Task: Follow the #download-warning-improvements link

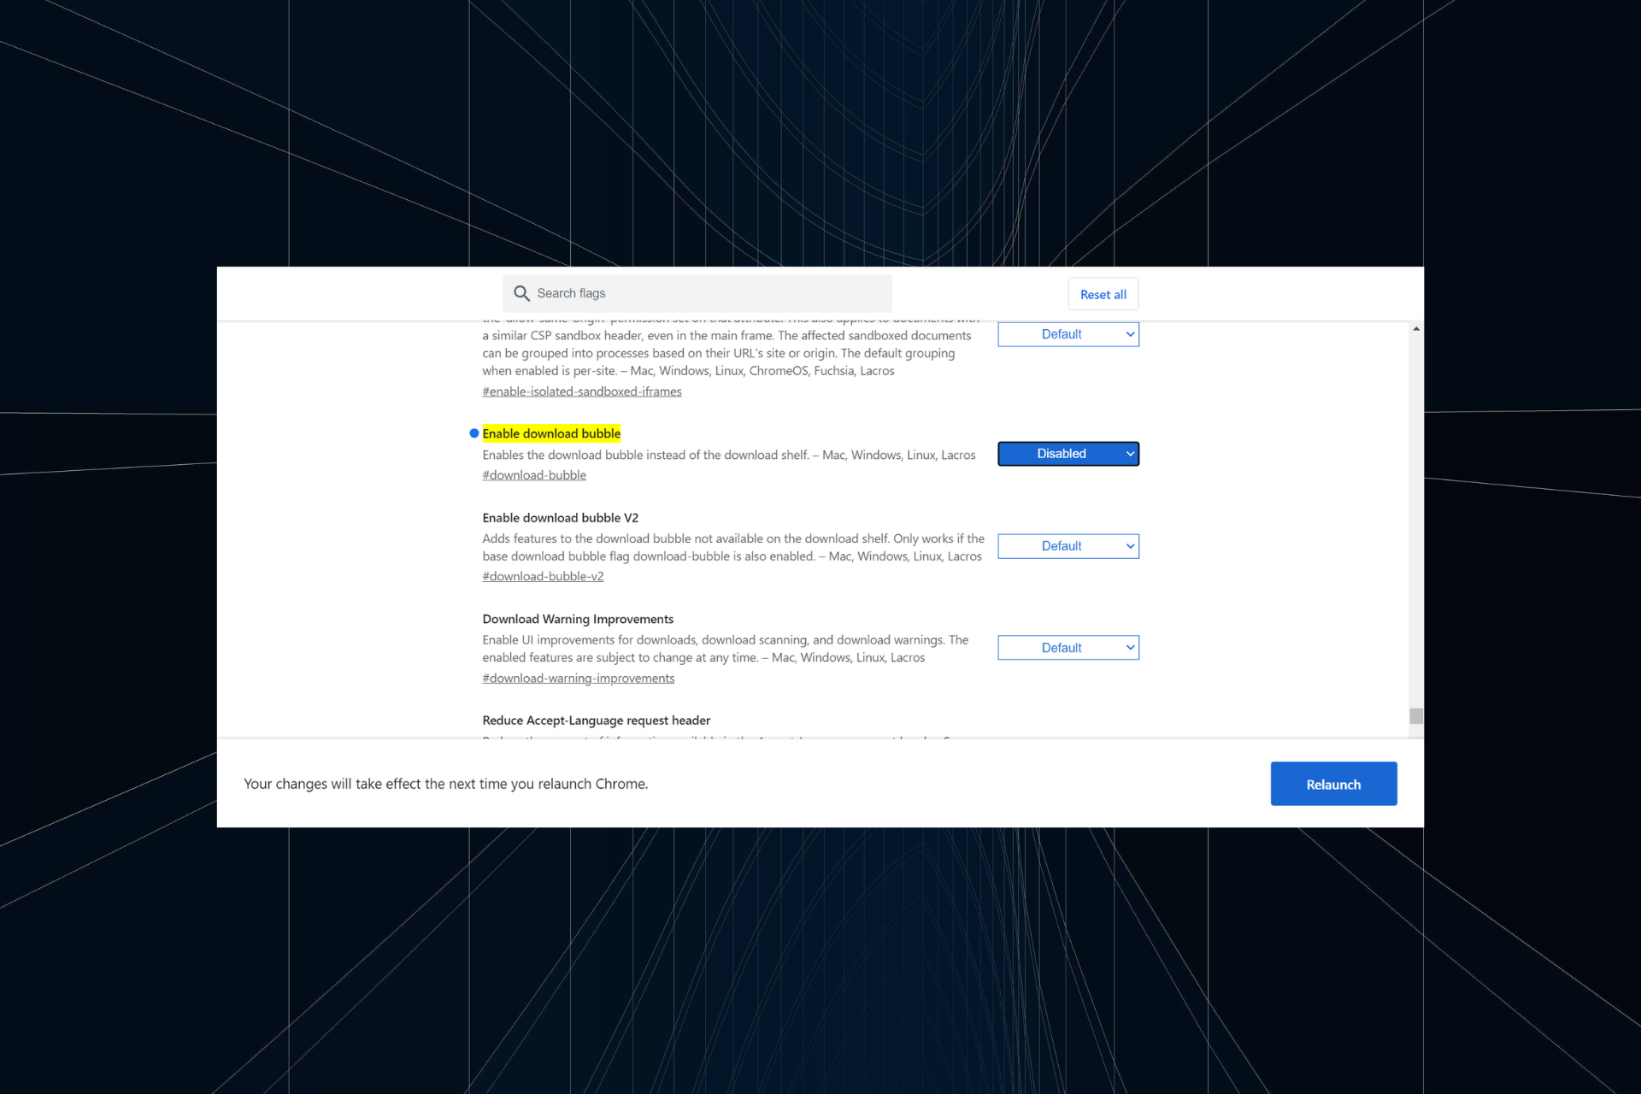Action: point(579,678)
